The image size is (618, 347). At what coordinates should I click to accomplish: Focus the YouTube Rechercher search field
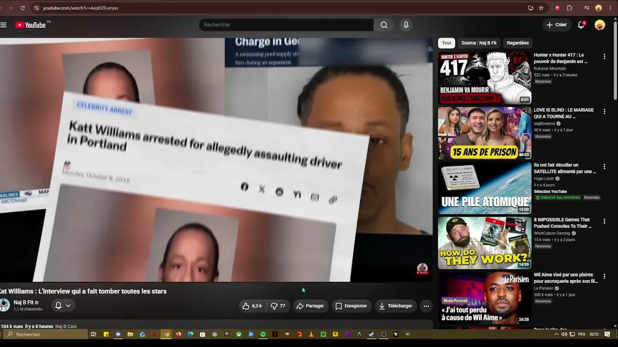[286, 25]
